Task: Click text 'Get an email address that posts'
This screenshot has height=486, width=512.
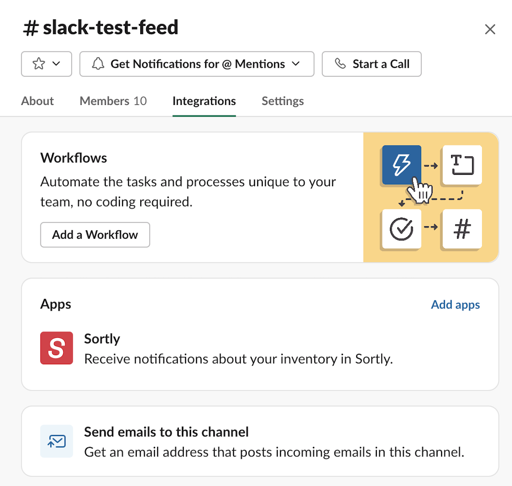Action: tap(179, 452)
